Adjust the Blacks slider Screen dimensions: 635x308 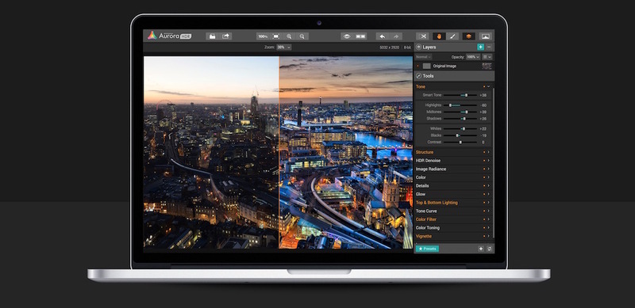(x=460, y=135)
